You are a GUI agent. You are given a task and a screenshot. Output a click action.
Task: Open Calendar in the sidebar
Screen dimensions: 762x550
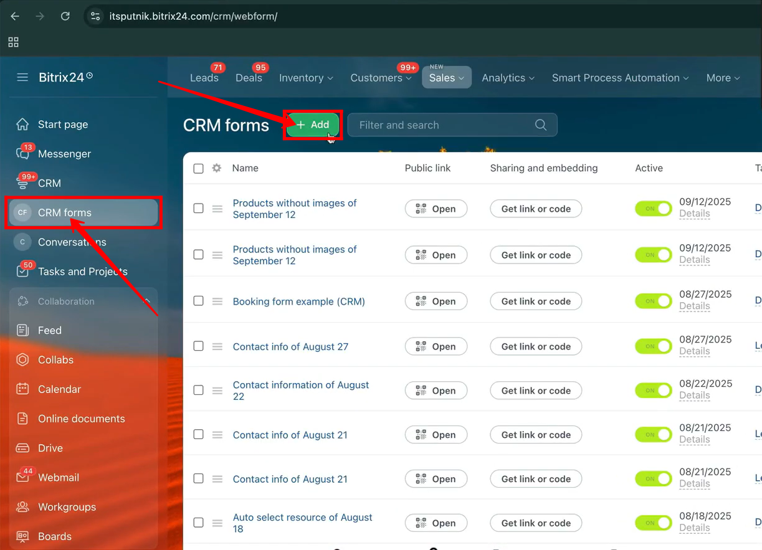pyautogui.click(x=59, y=389)
